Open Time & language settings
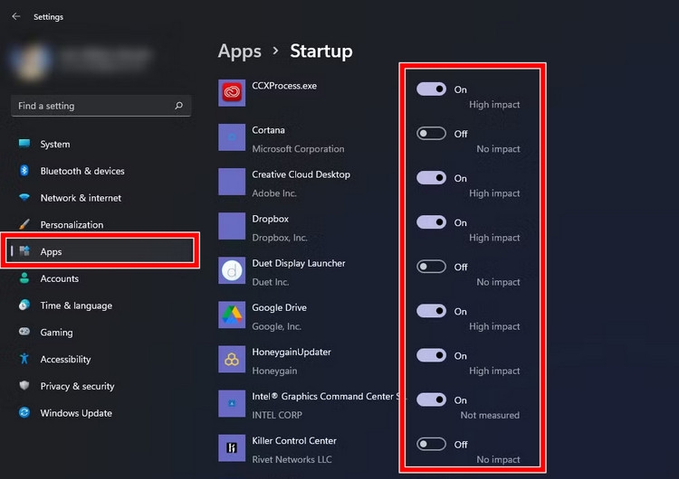This screenshot has width=679, height=479. 100,305
